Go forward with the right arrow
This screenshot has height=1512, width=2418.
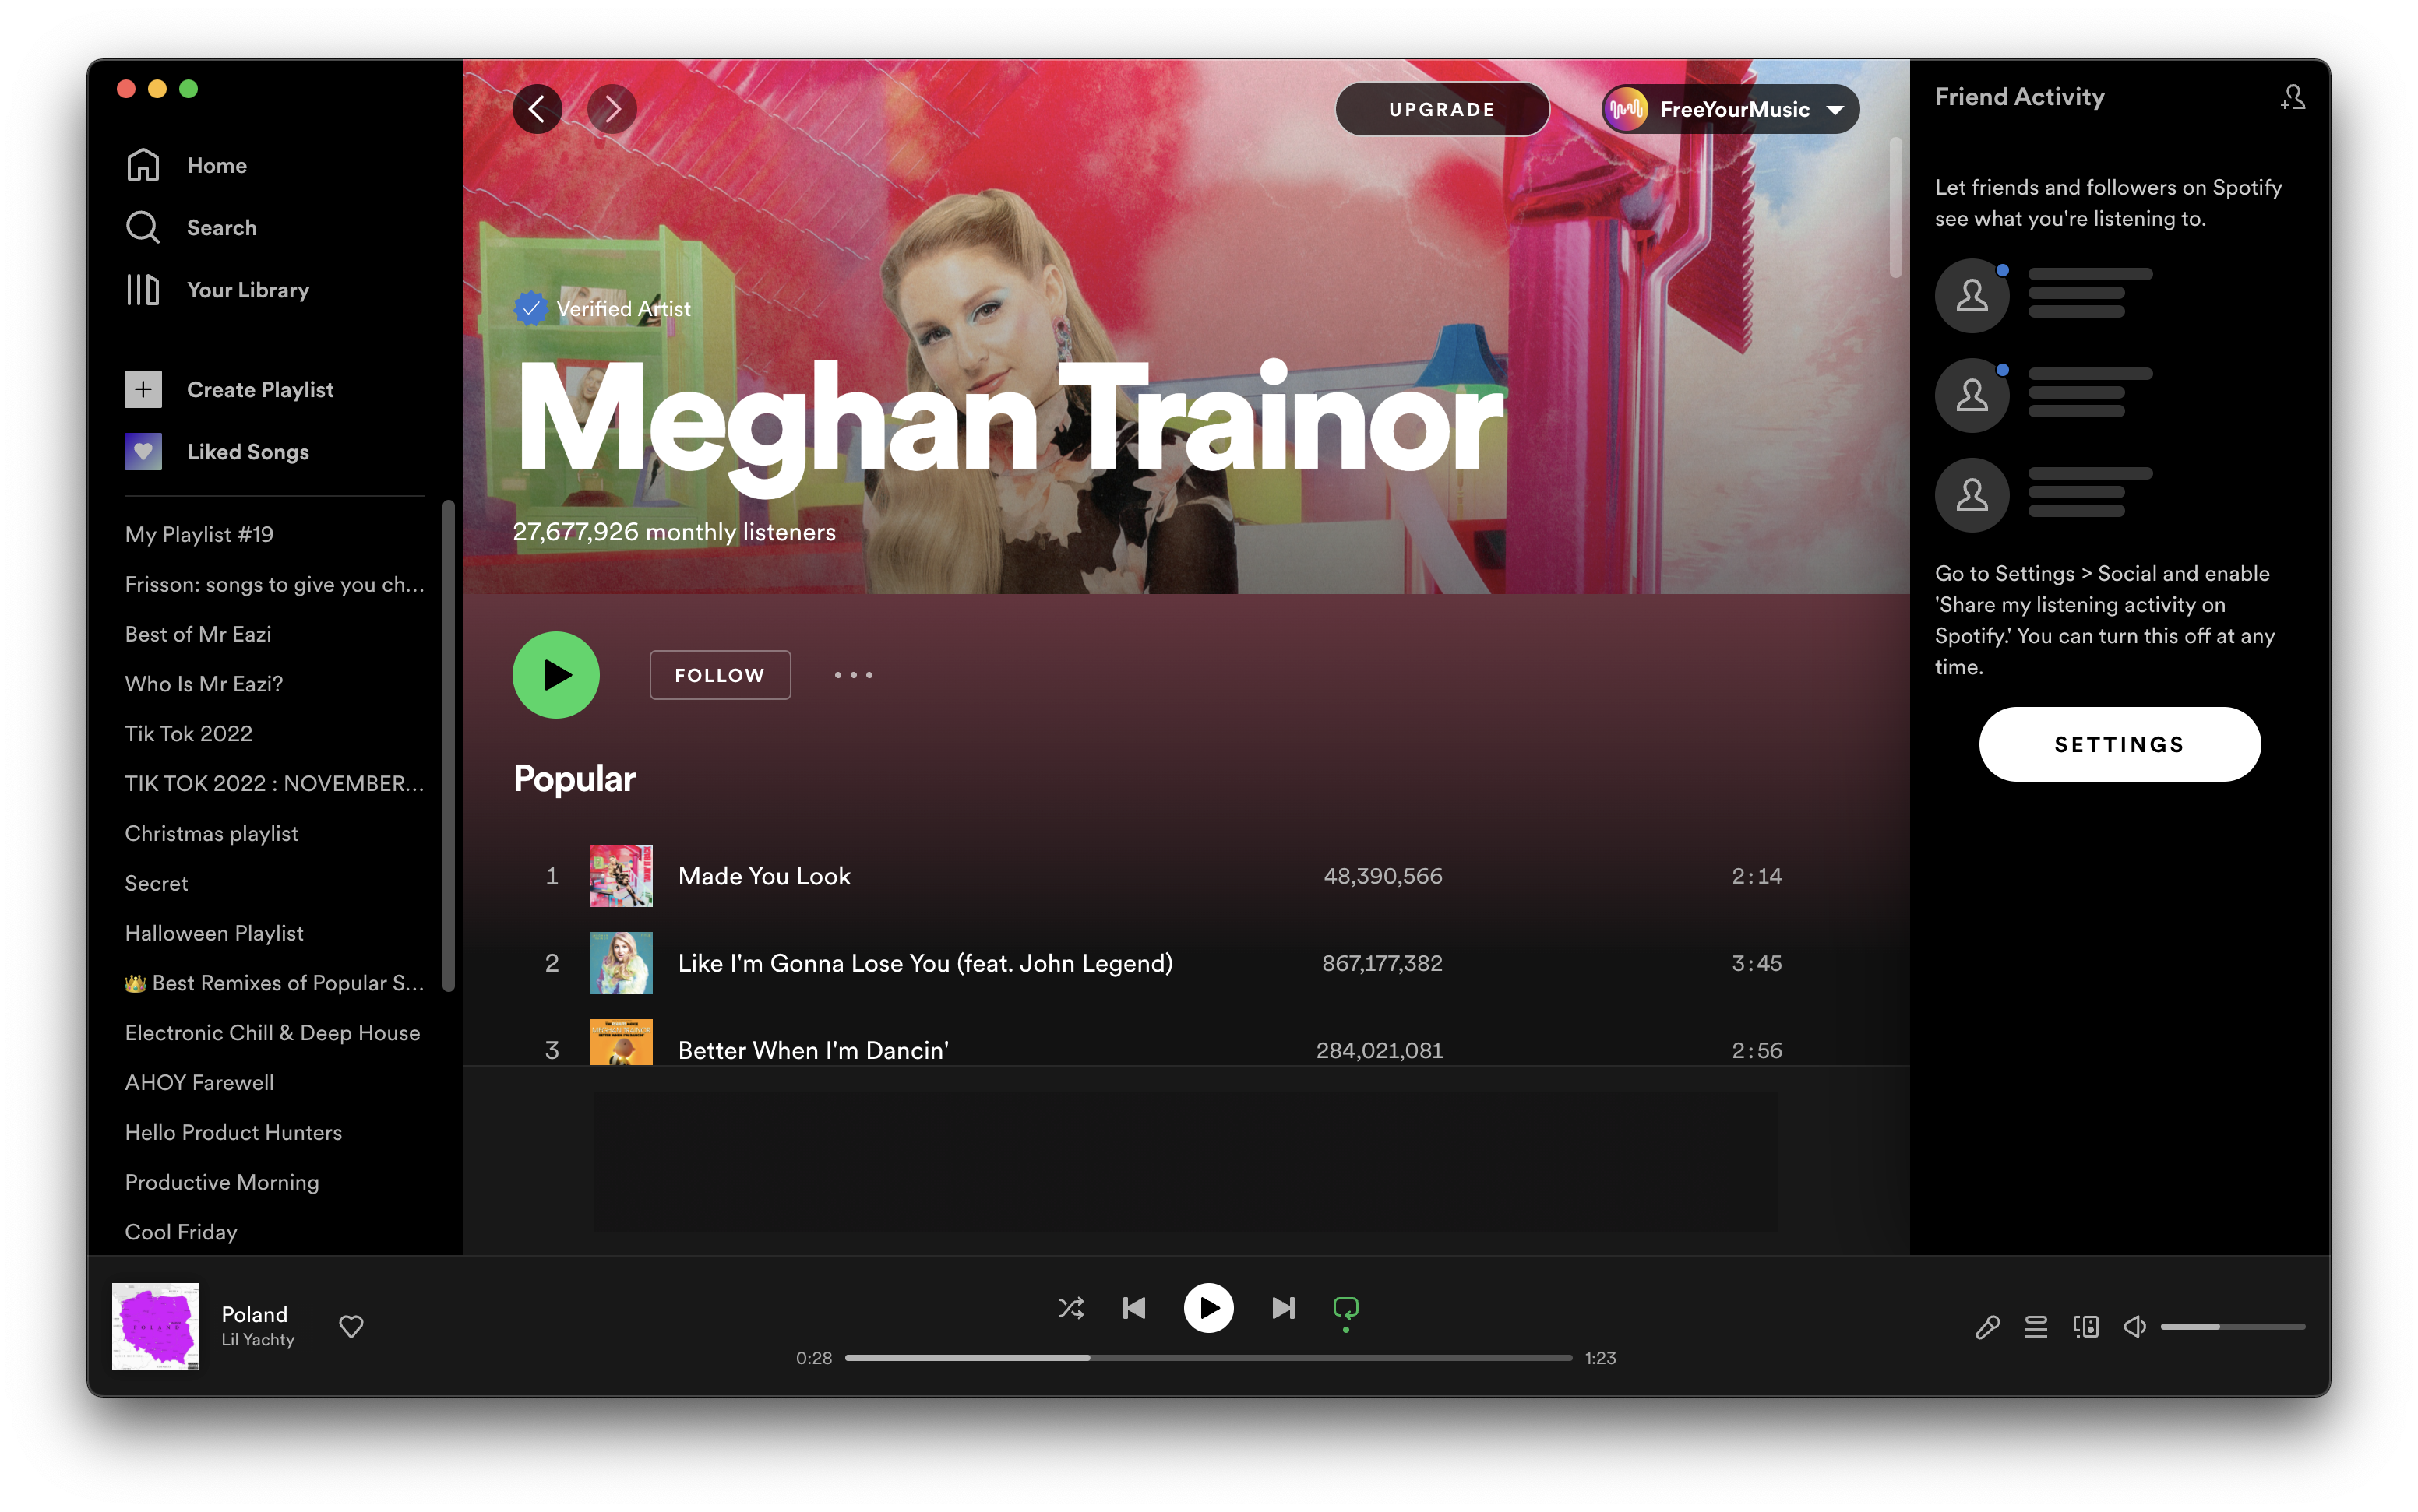pyautogui.click(x=612, y=109)
